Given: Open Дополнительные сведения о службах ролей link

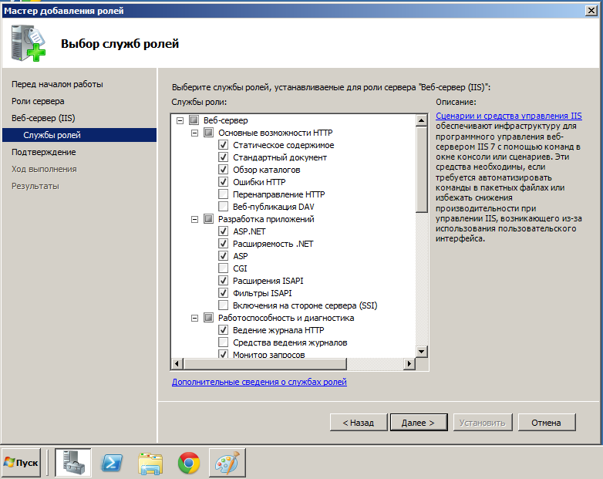Looking at the screenshot, I should [x=259, y=382].
